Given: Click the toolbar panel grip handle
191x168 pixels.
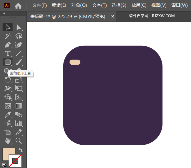Looking at the screenshot, I should coord(13,18).
